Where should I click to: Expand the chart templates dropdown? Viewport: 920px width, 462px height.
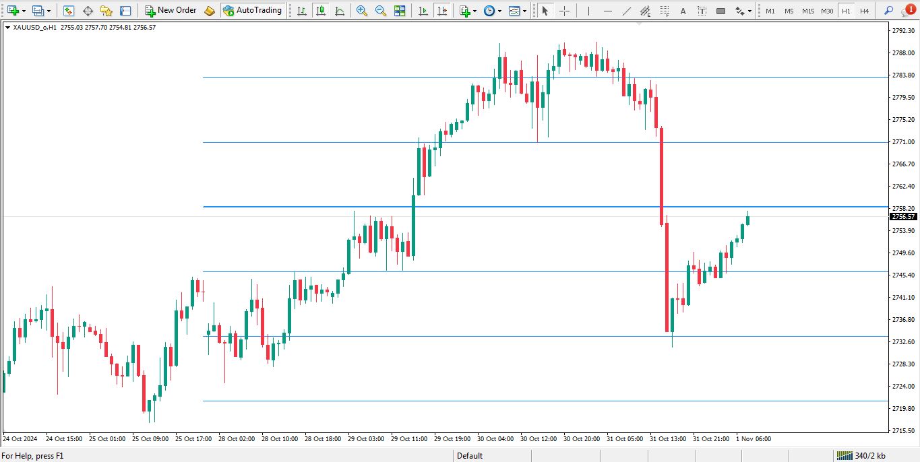click(x=525, y=11)
